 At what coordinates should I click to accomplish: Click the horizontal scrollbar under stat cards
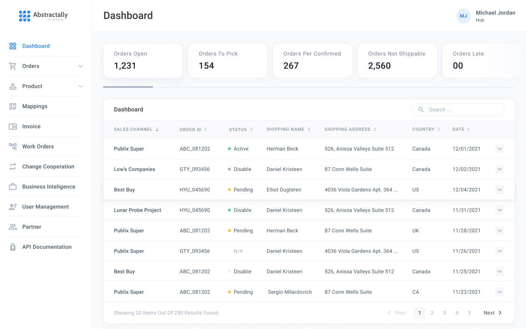tap(128, 87)
